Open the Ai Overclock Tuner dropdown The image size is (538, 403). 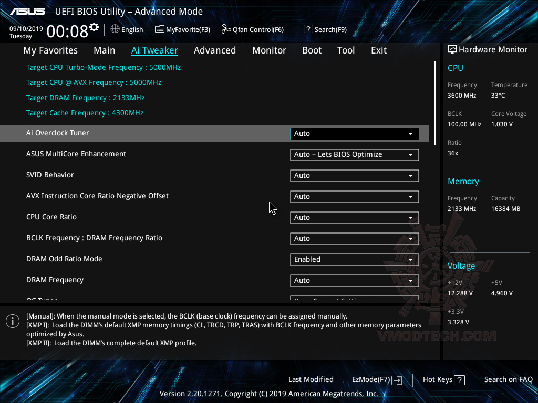click(354, 133)
